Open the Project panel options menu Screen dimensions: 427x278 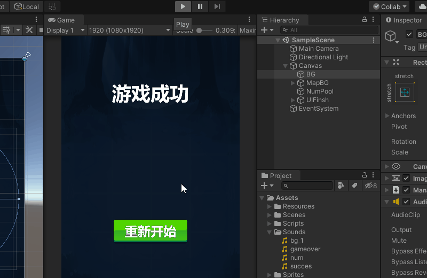[373, 175]
